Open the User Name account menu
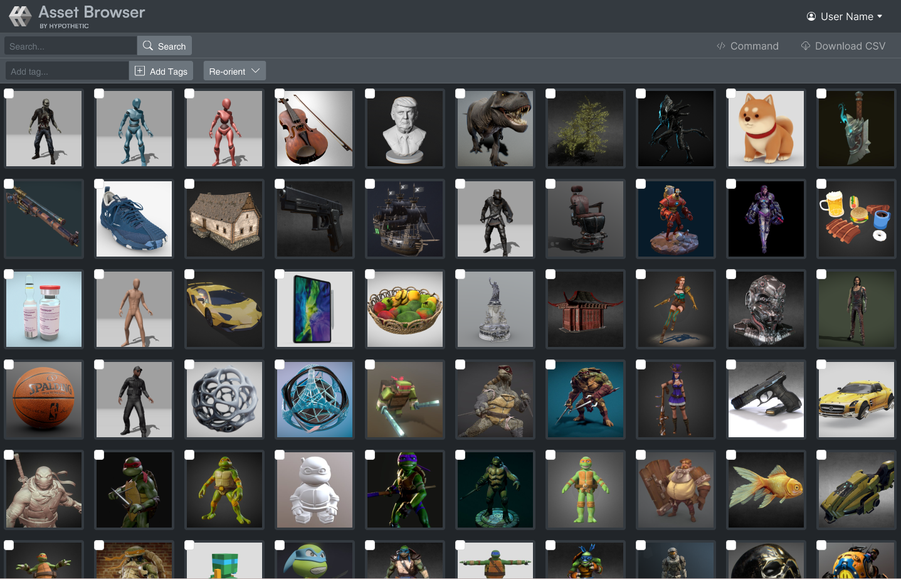The height and width of the screenshot is (579, 901). click(x=845, y=16)
